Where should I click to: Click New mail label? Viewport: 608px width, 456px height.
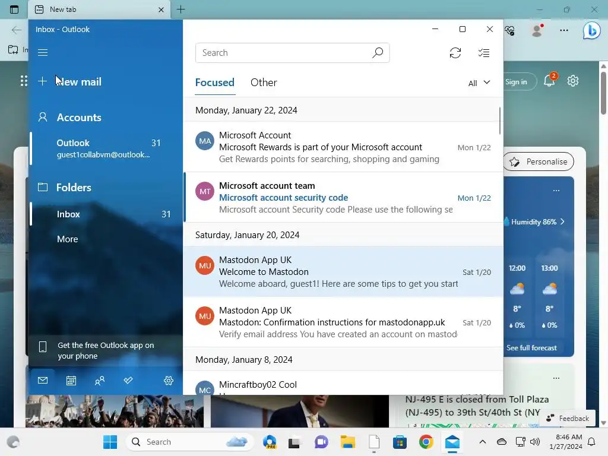click(79, 82)
